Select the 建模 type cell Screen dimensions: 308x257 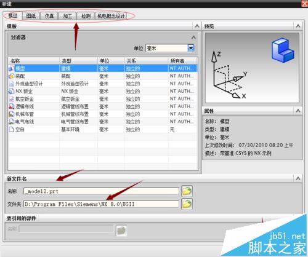(x=78, y=68)
